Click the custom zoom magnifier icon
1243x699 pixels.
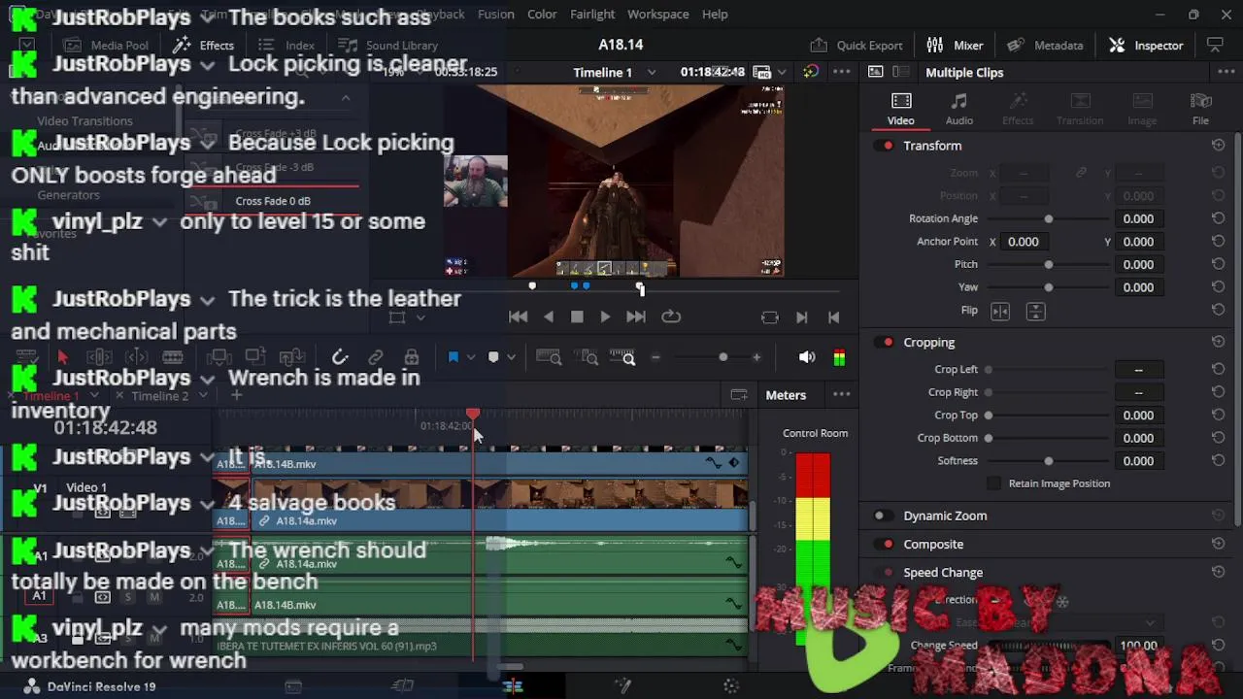click(x=622, y=357)
